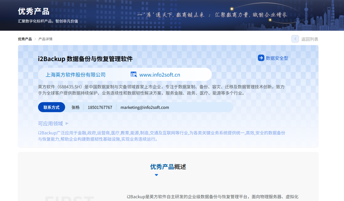
Task: Click the overview paragraph starting i2Backup是英方软件
Action: click(x=213, y=197)
